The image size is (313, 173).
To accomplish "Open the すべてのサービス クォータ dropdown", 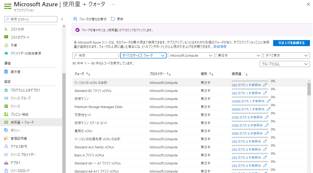I will pyautogui.click(x=143, y=55).
